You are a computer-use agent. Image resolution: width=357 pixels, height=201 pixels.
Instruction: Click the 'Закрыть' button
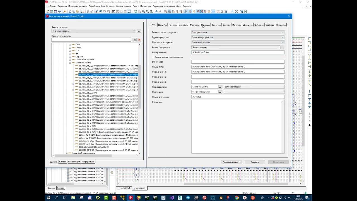click(255, 162)
